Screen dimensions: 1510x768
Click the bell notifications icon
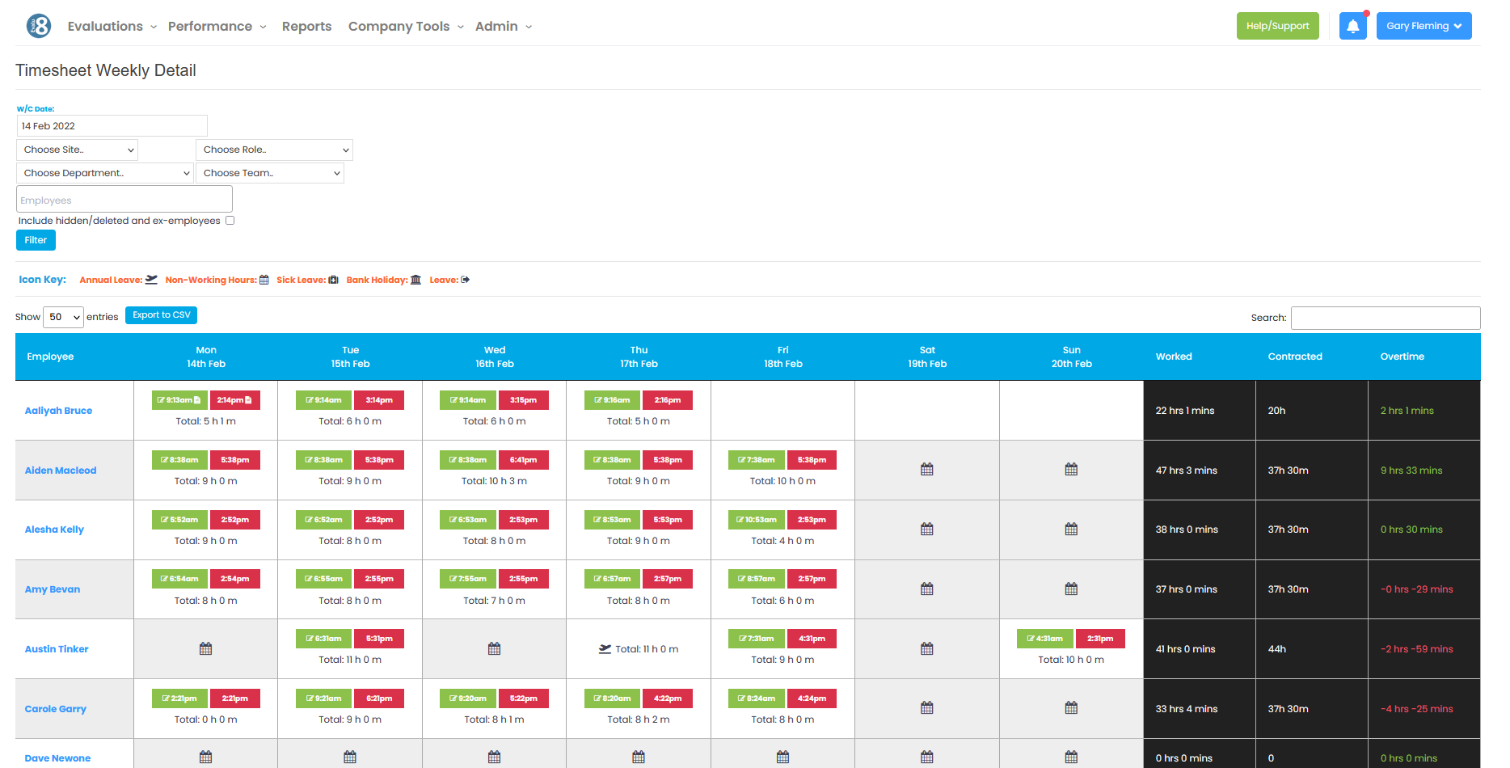click(x=1352, y=25)
